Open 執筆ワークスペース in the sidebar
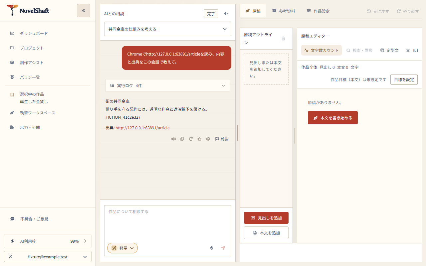 [48, 113]
